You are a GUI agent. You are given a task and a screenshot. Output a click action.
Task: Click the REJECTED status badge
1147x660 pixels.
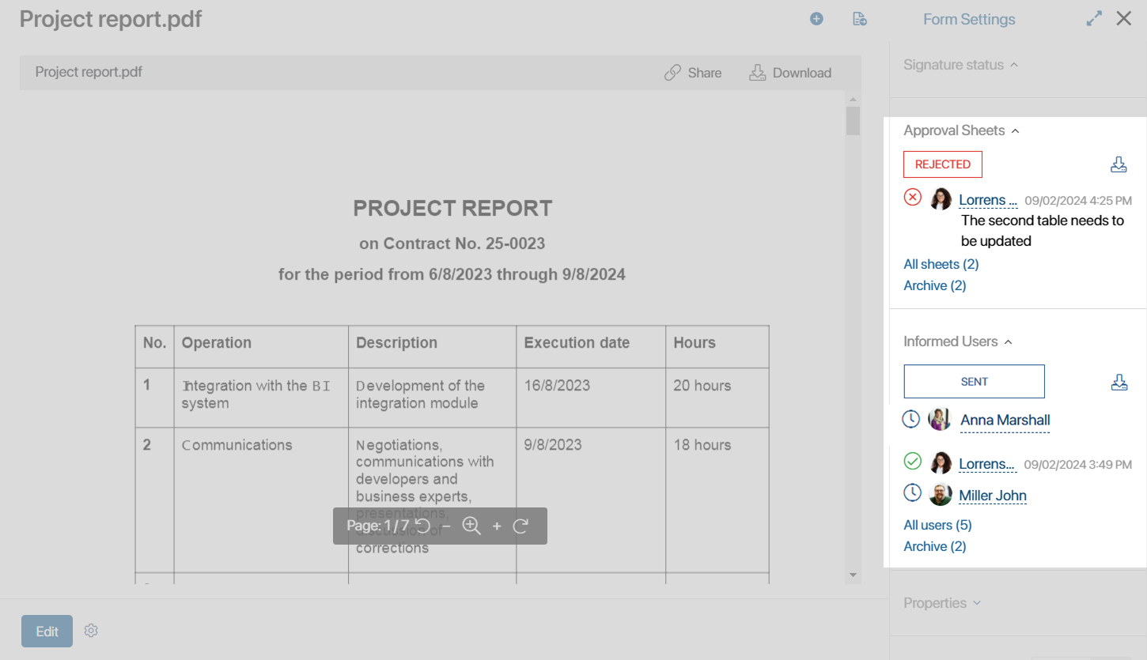[x=943, y=164]
